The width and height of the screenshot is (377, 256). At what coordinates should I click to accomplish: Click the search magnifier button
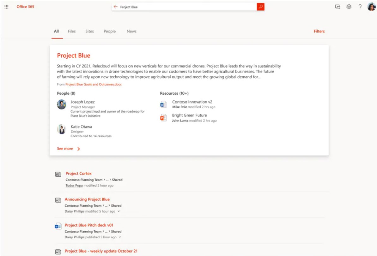[x=260, y=6]
